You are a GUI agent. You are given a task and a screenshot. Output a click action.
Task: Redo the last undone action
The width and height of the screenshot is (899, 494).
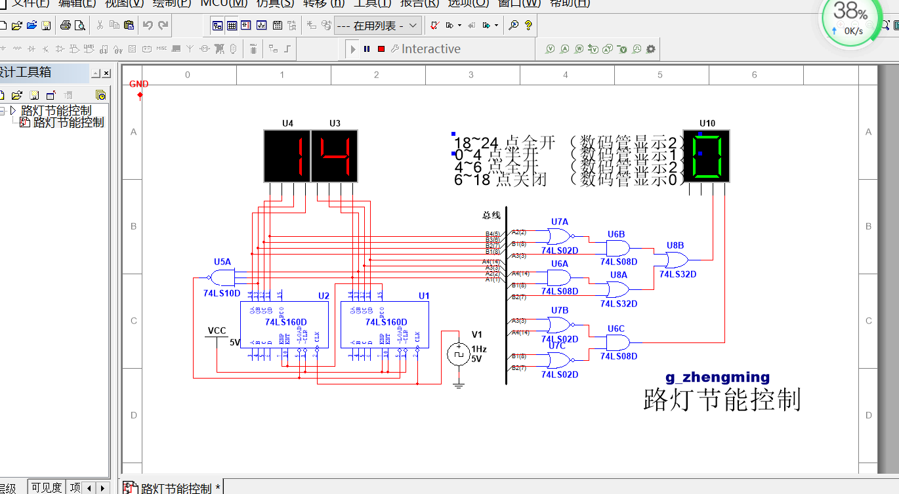pyautogui.click(x=163, y=26)
